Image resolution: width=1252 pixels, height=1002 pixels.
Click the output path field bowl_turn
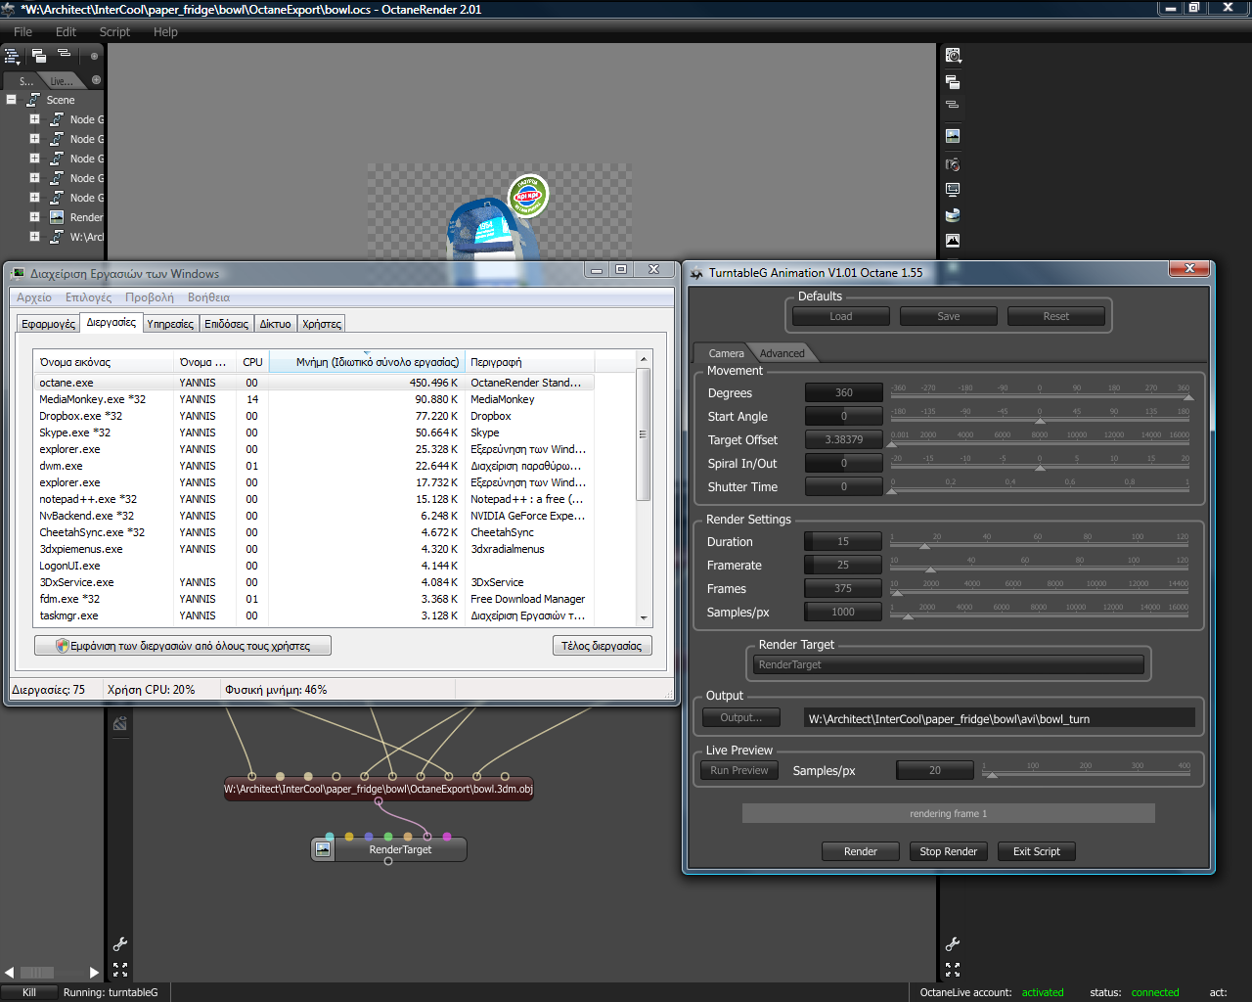tap(999, 718)
